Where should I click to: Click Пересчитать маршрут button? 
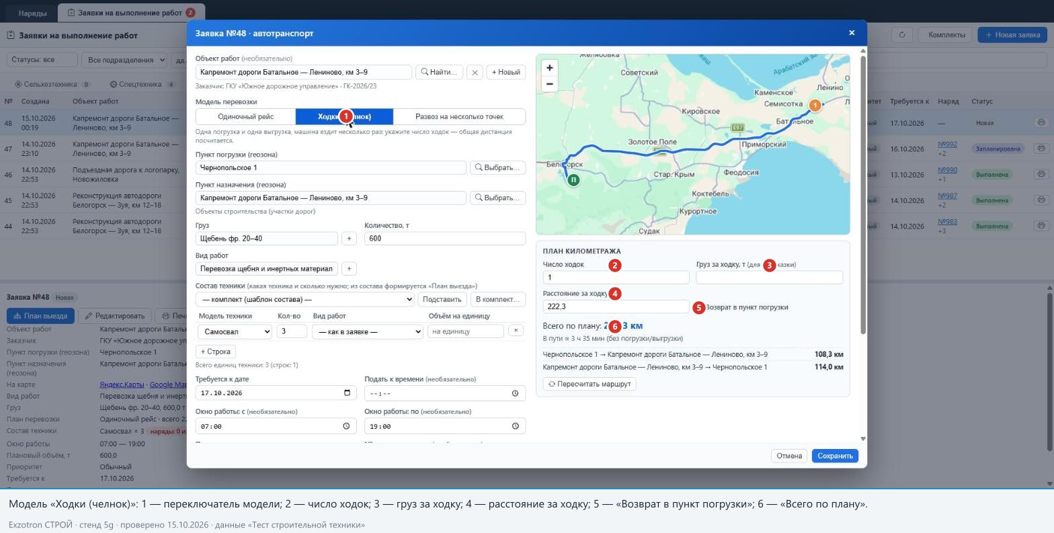[590, 384]
